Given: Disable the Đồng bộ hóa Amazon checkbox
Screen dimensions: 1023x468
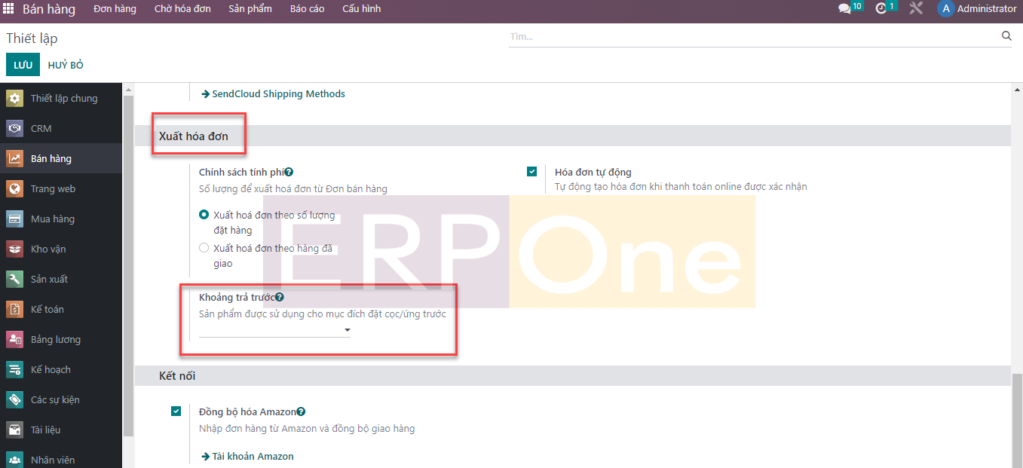Looking at the screenshot, I should click(x=176, y=411).
